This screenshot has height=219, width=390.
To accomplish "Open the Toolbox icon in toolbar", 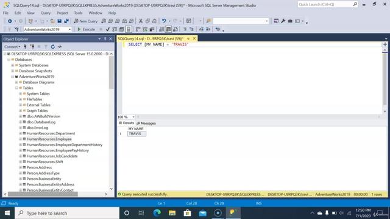I will [290, 21].
